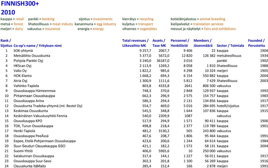Image resolution: width=268 pixels, height=168 pixels.
Task: Click the 2010 year heading
Action: 8,12
